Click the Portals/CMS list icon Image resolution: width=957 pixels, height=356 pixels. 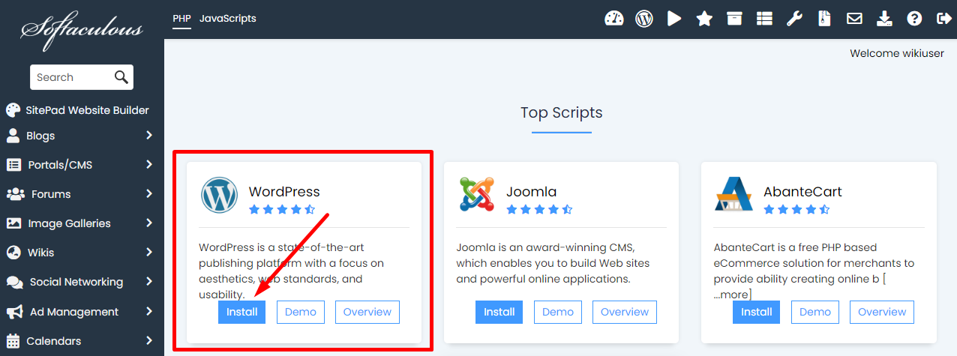pyautogui.click(x=13, y=165)
